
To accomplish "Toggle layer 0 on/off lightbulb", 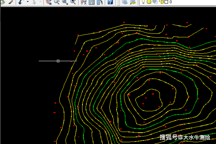I will (x=144, y=2).
